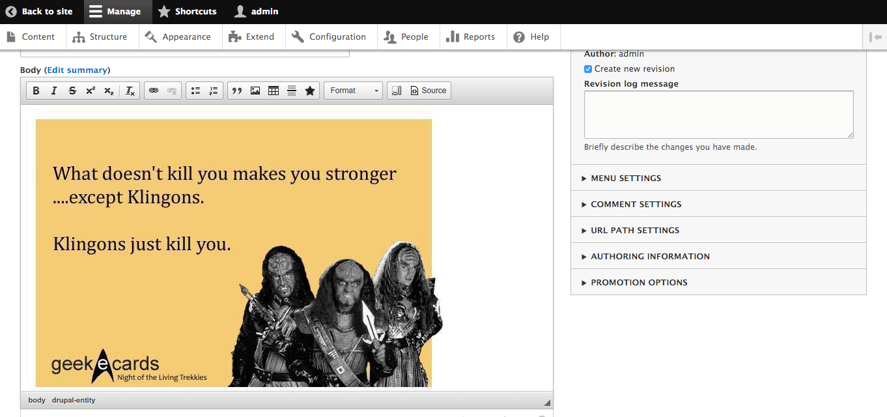887x417 pixels.
Task: Open the insert image dialog
Action: [x=255, y=91]
